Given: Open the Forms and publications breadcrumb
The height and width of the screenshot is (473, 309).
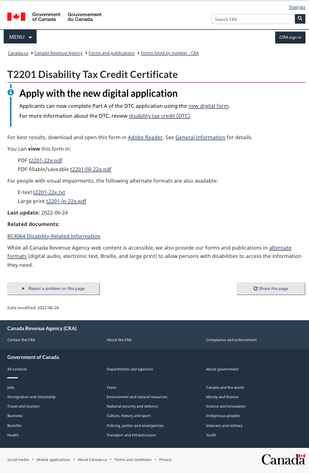Looking at the screenshot, I should pos(111,53).
